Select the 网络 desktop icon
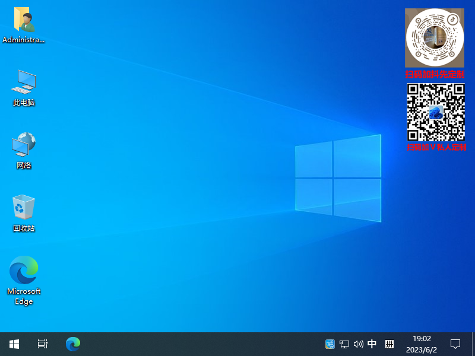The width and height of the screenshot is (475, 356). tap(24, 151)
